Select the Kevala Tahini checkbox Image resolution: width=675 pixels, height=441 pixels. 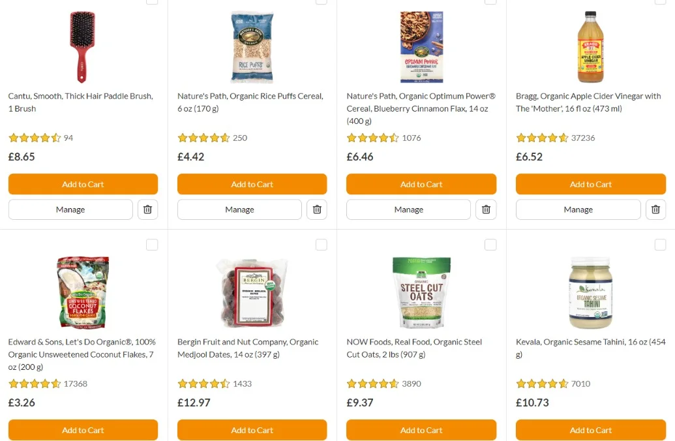[x=660, y=245]
